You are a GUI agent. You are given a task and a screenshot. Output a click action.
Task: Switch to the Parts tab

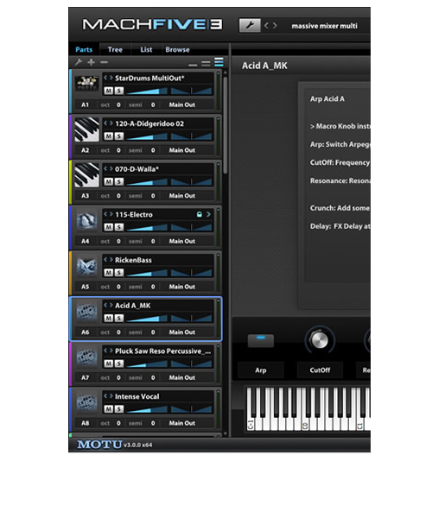tap(84, 49)
